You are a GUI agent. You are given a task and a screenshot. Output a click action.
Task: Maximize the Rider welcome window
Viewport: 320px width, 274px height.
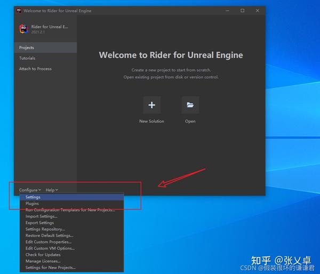pos(243,11)
